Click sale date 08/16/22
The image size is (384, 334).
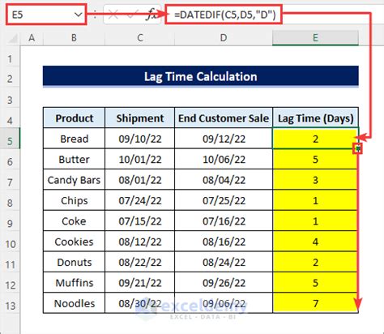pyautogui.click(x=224, y=242)
